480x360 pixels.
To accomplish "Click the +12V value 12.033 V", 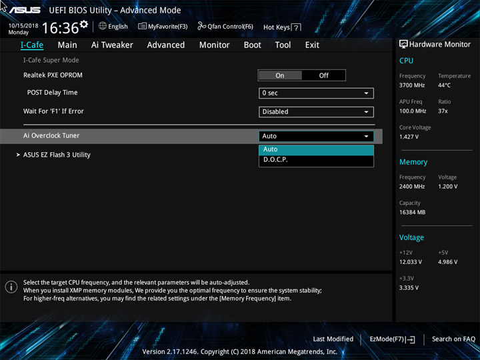I will (x=411, y=262).
